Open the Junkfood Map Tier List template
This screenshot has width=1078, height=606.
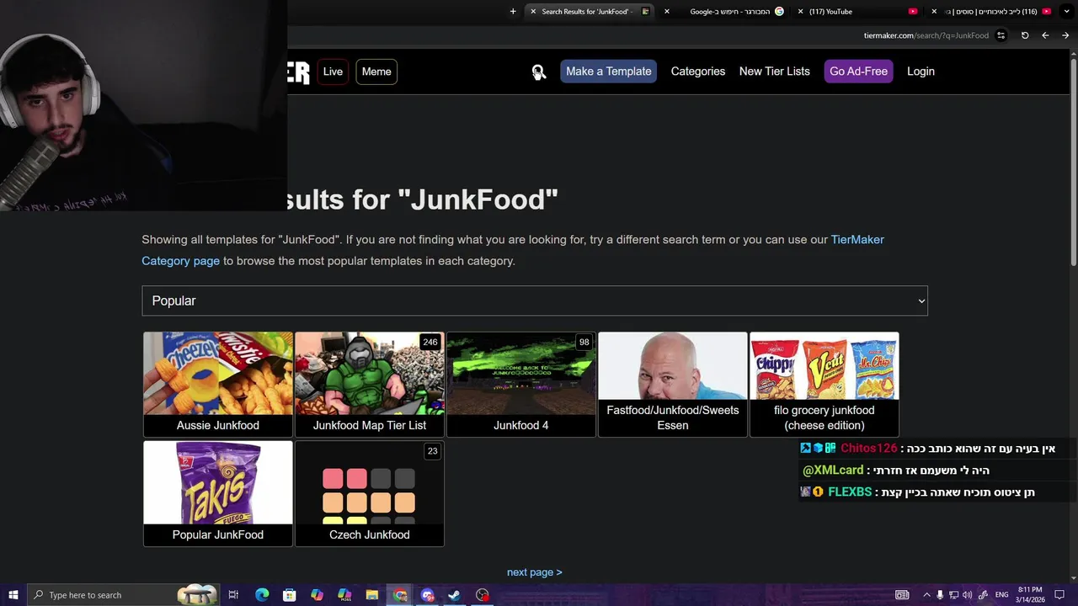(x=370, y=385)
